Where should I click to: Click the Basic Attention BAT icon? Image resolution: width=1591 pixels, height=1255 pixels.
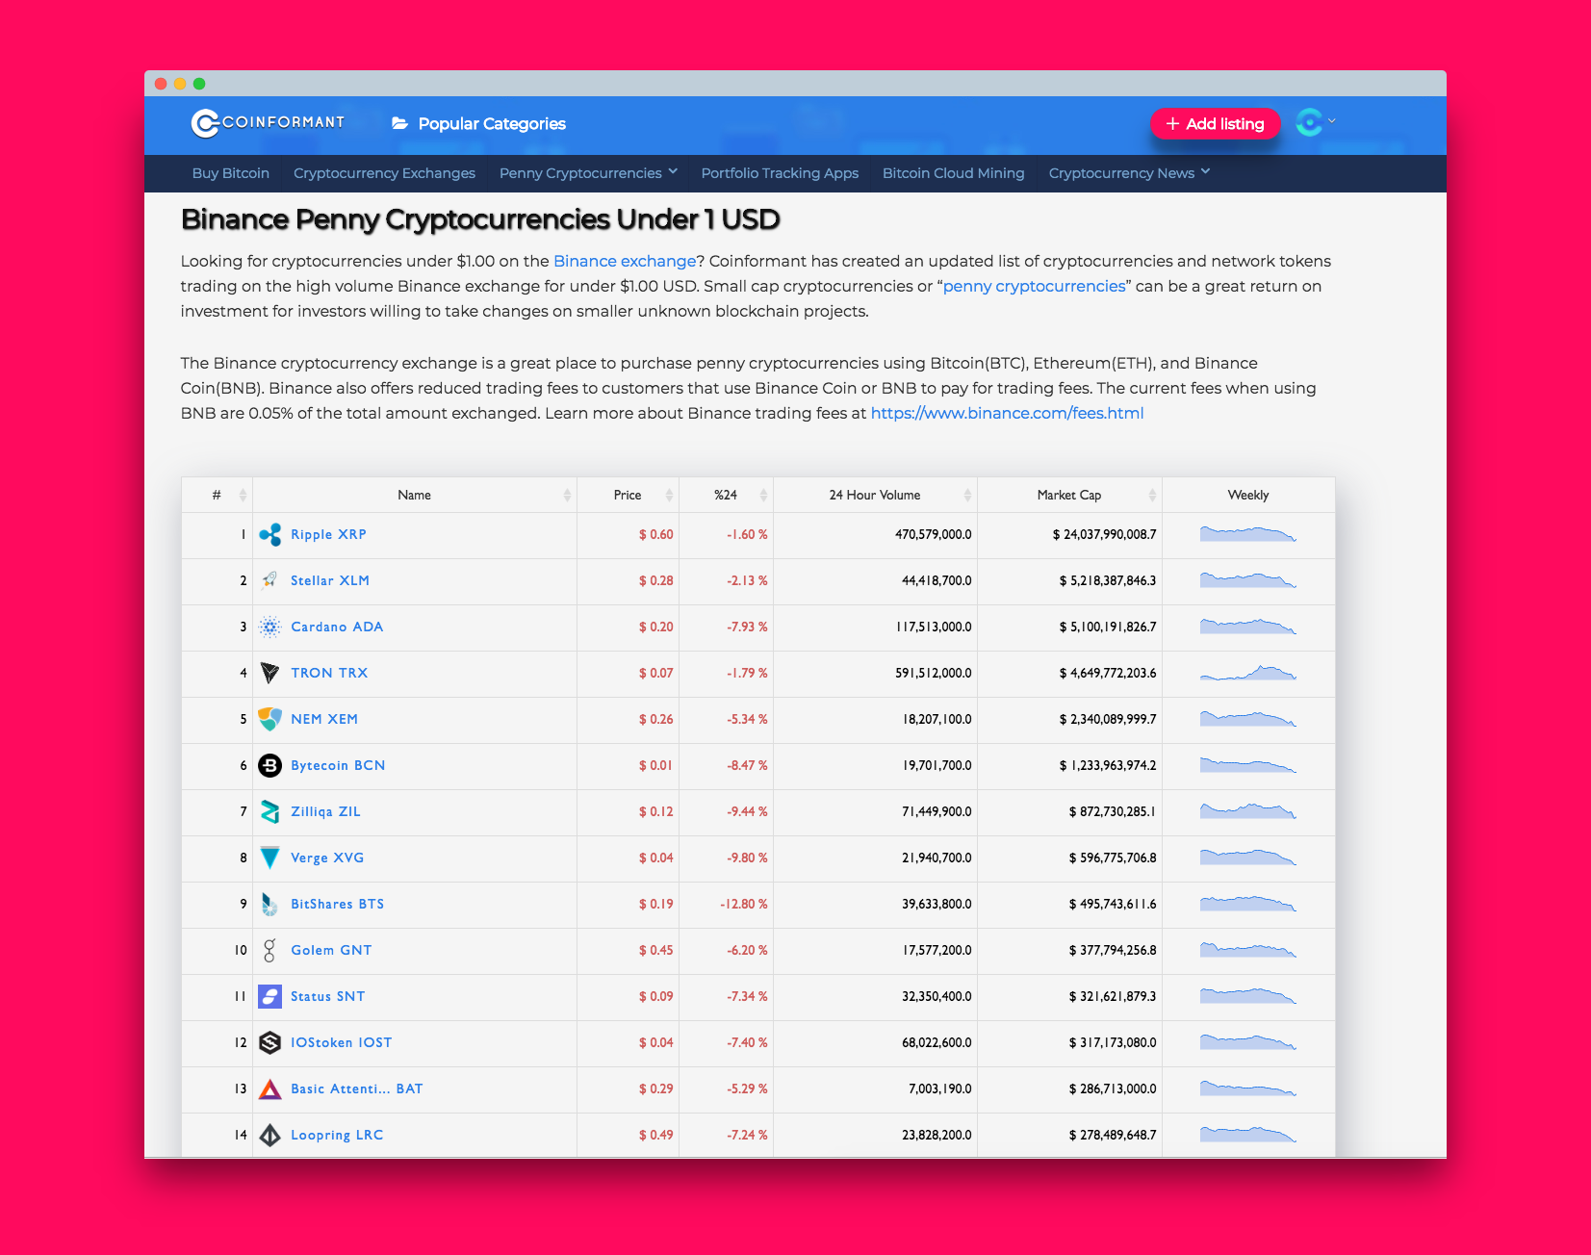270,1089
